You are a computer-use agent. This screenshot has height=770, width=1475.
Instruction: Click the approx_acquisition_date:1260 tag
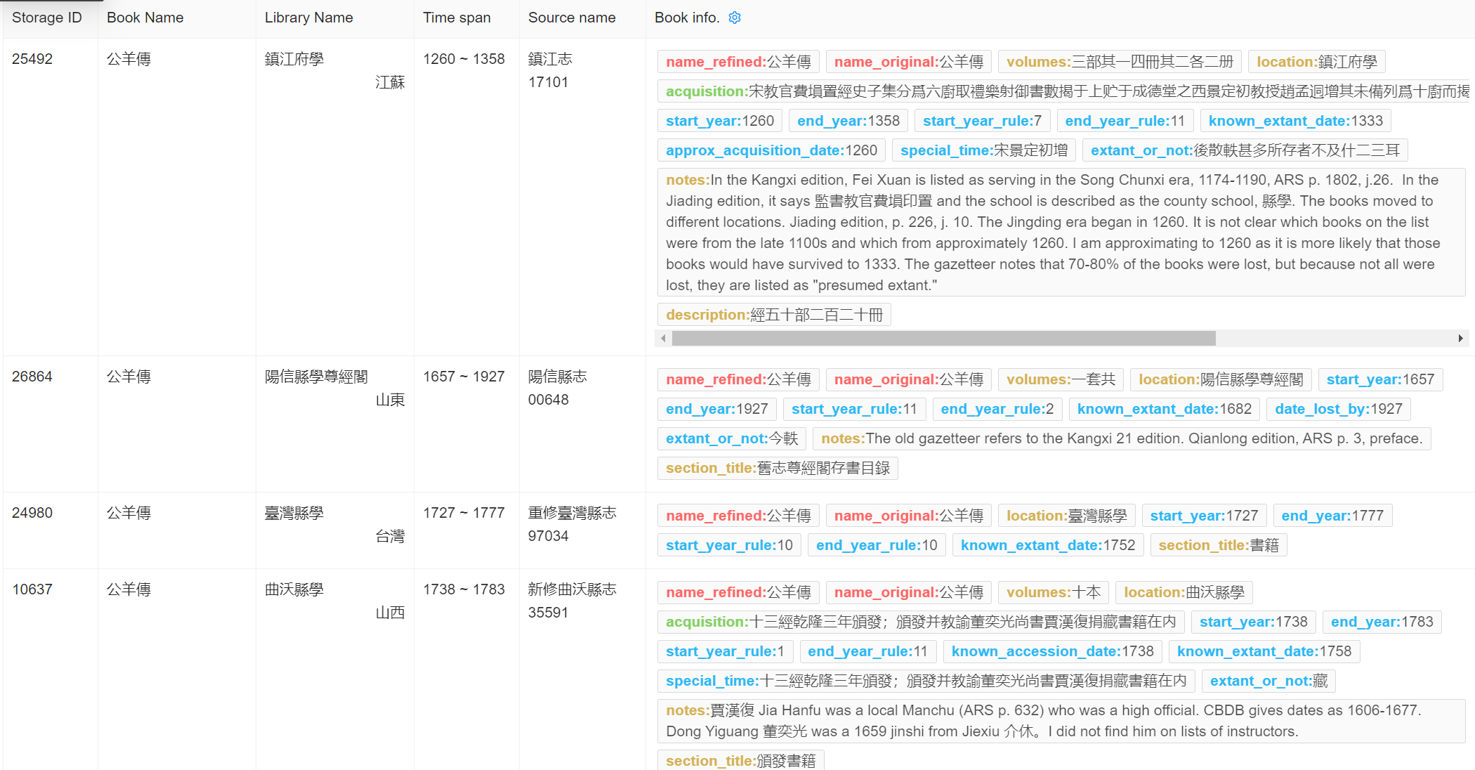click(771, 150)
